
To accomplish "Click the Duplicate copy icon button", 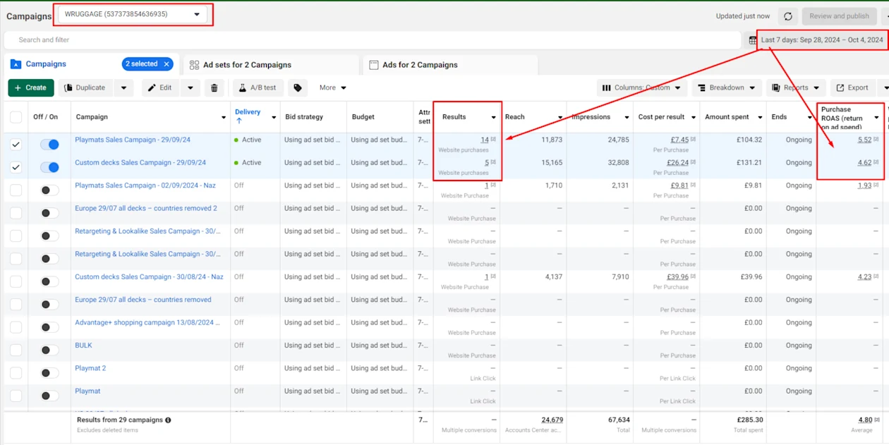I will pyautogui.click(x=85, y=88).
